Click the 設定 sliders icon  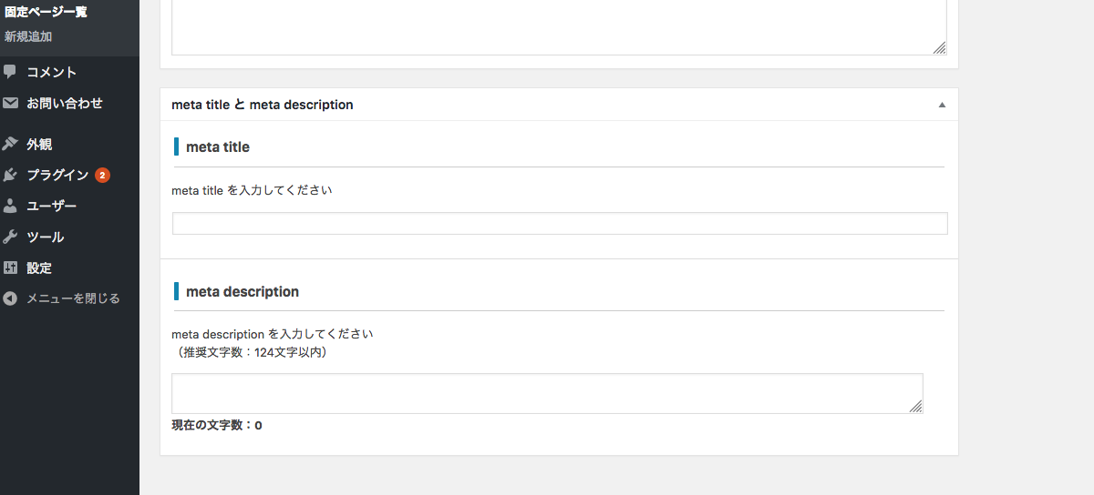pos(10,268)
